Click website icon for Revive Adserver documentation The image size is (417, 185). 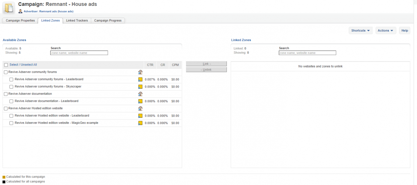(x=140, y=94)
